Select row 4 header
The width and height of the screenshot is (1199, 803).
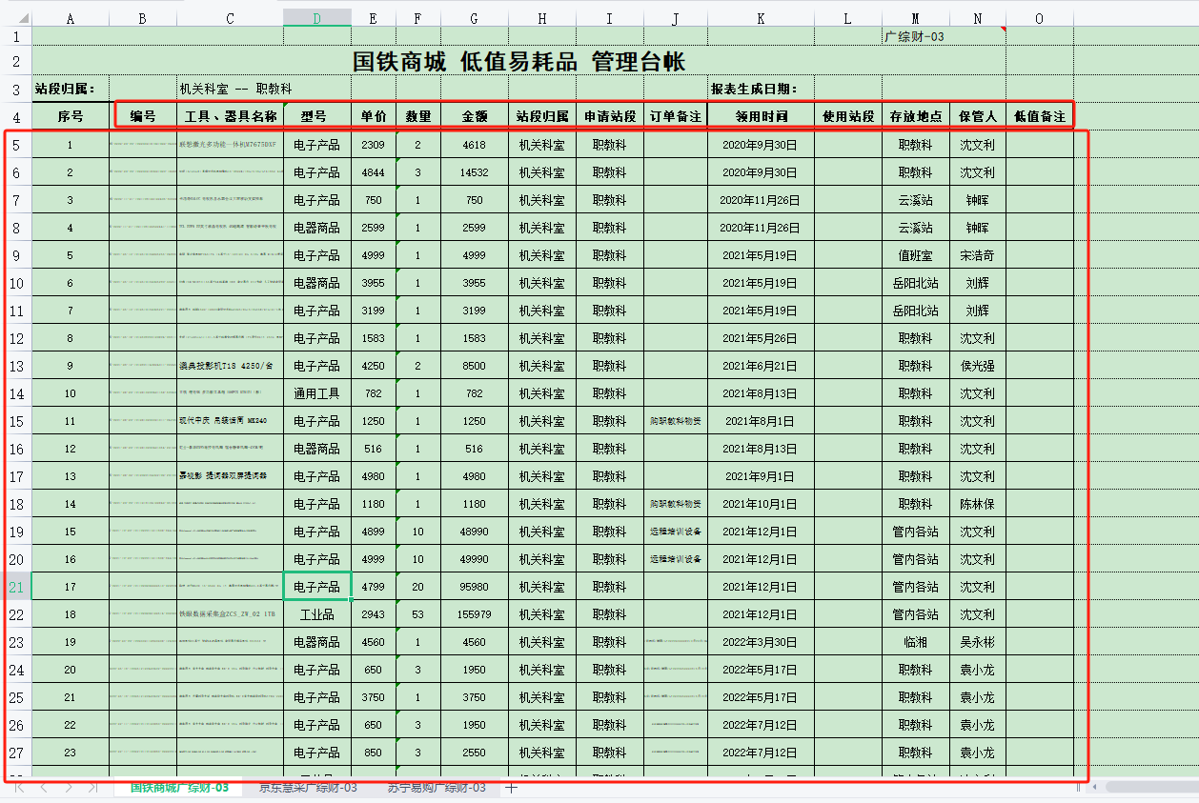pos(16,116)
